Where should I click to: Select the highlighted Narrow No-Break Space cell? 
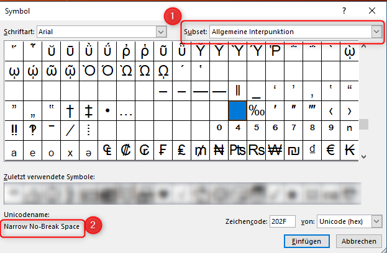pyautogui.click(x=238, y=110)
